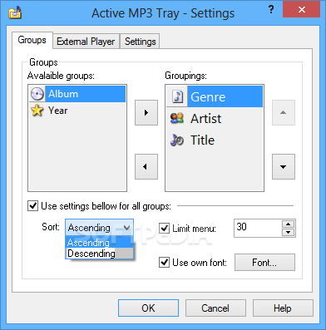Click the Genre music note icon
326x330 pixels.
point(177,96)
